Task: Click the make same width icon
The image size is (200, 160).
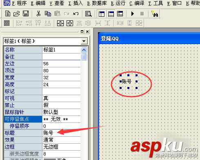Action: coord(120,23)
